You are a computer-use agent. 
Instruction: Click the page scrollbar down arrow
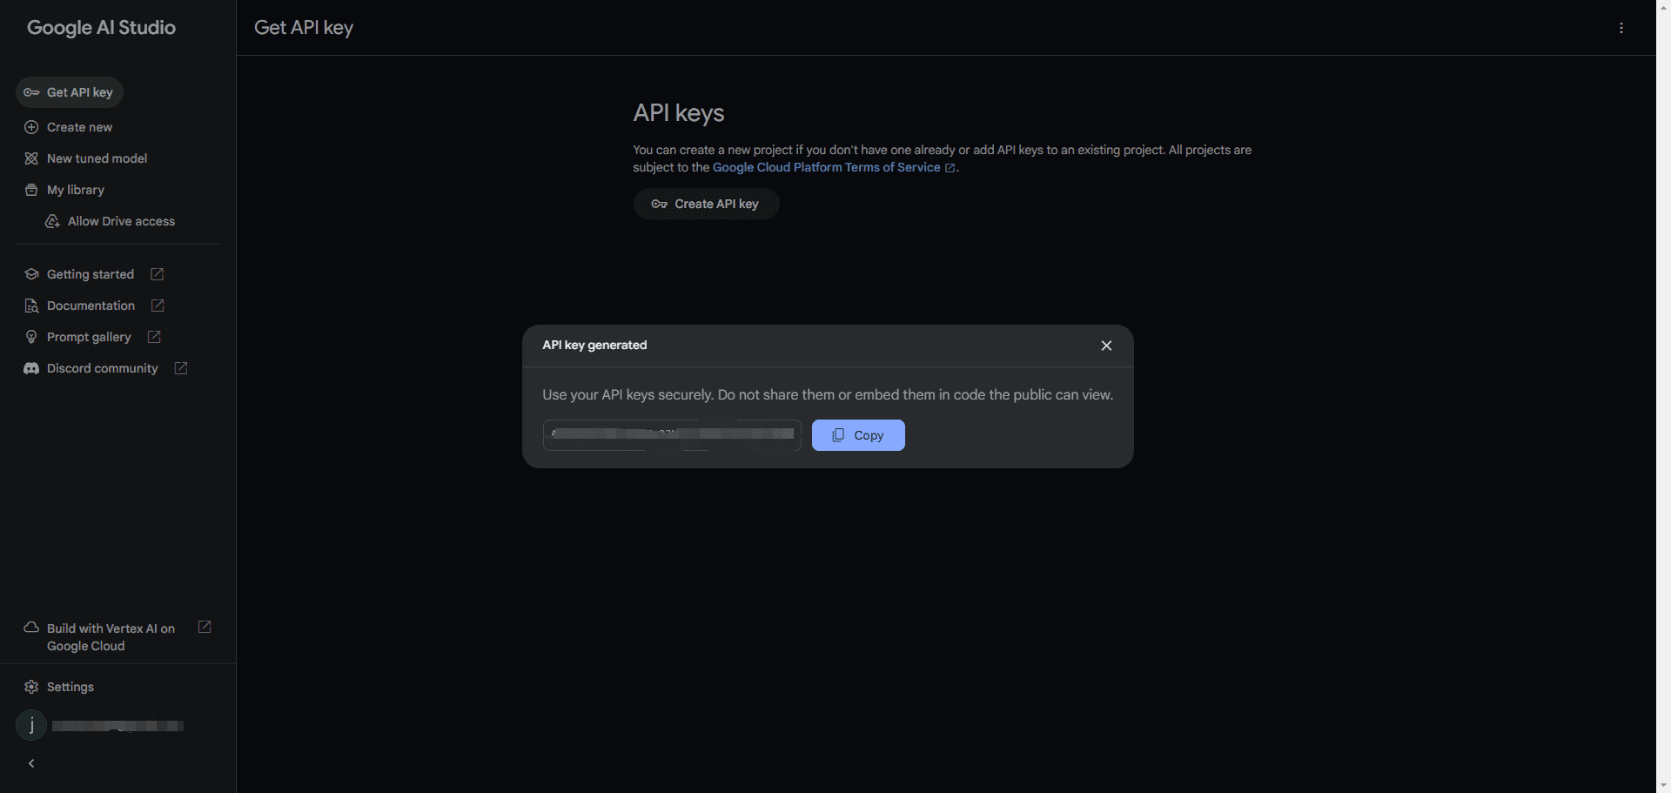coord(1663,786)
